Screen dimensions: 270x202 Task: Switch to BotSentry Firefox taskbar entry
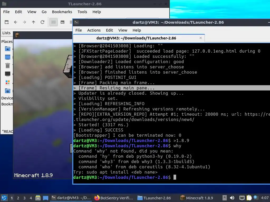(114, 198)
